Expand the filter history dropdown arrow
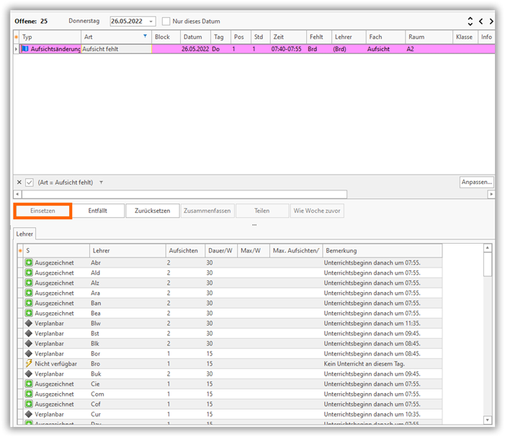The width and height of the screenshot is (505, 437). [x=102, y=182]
